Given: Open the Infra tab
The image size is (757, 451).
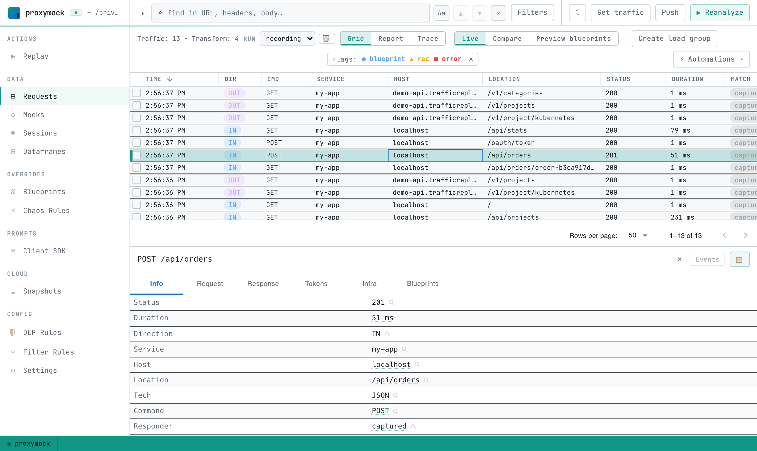Looking at the screenshot, I should click(369, 284).
